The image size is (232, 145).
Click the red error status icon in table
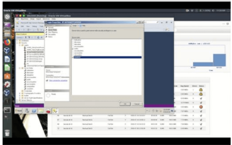point(201,107)
